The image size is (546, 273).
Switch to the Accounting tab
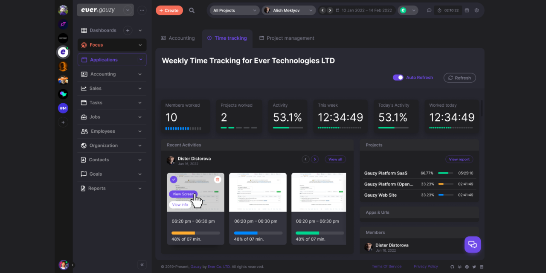(178, 38)
